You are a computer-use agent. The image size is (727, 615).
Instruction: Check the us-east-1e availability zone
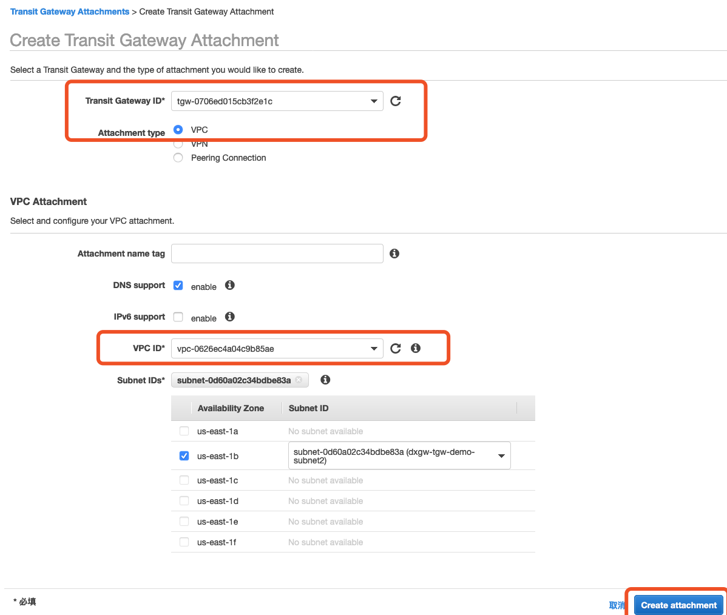(184, 522)
